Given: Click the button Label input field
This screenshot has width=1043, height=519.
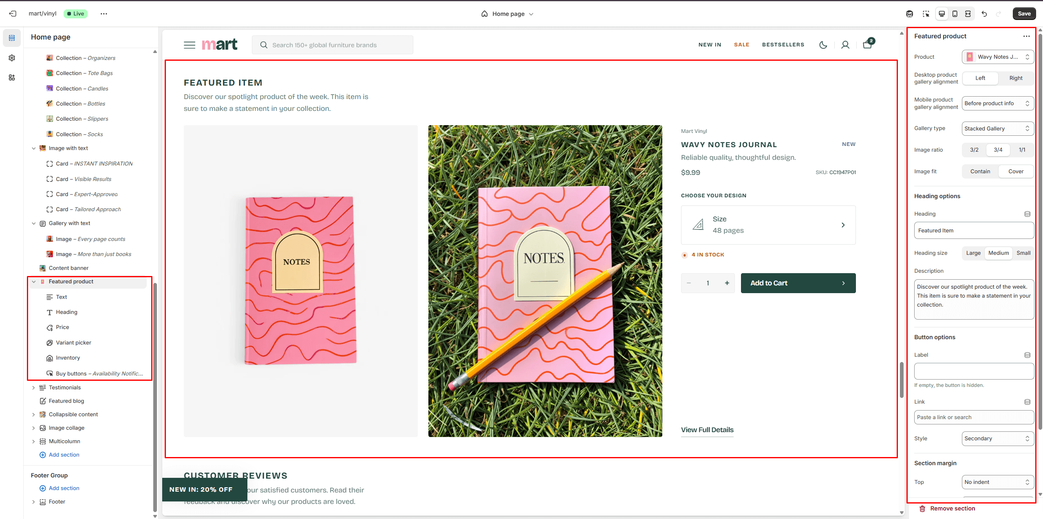Looking at the screenshot, I should tap(973, 371).
